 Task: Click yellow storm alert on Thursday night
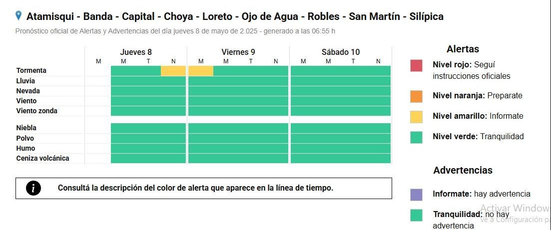173,71
